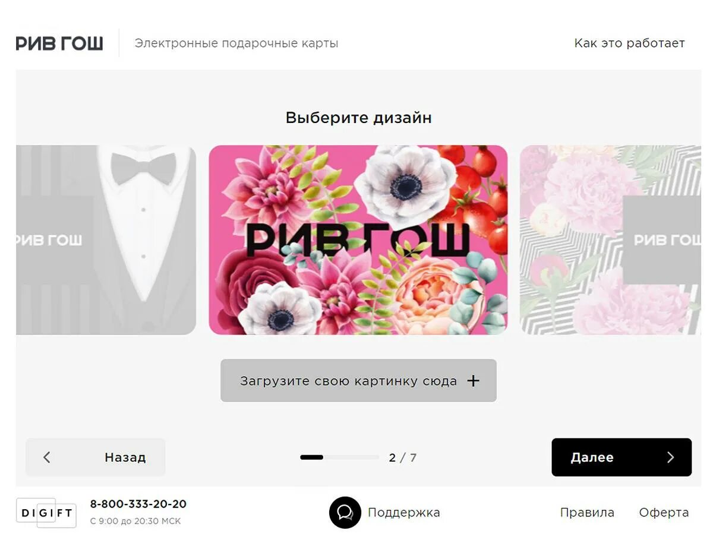The image size is (713, 552).
Task: Proceed with the Далее button
Action: pos(621,458)
